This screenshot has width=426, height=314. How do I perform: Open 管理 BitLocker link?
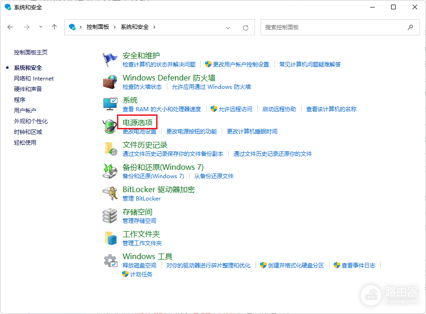tap(142, 199)
